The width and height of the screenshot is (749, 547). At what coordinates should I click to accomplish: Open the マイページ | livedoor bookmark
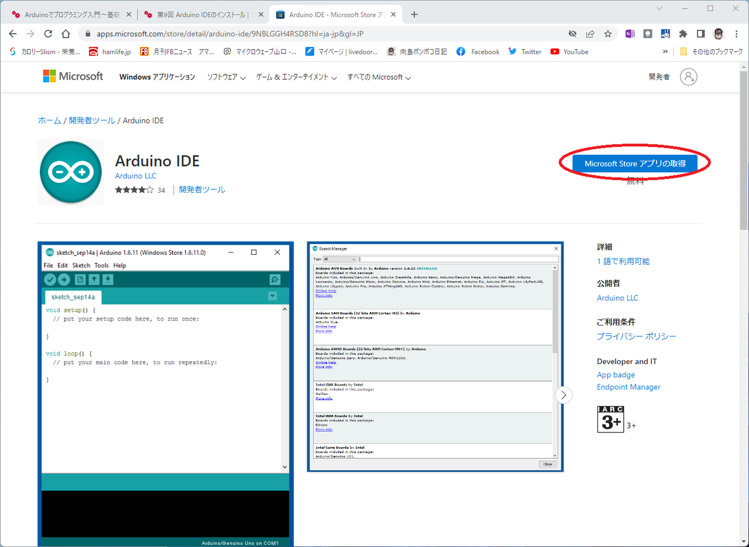pyautogui.click(x=342, y=51)
